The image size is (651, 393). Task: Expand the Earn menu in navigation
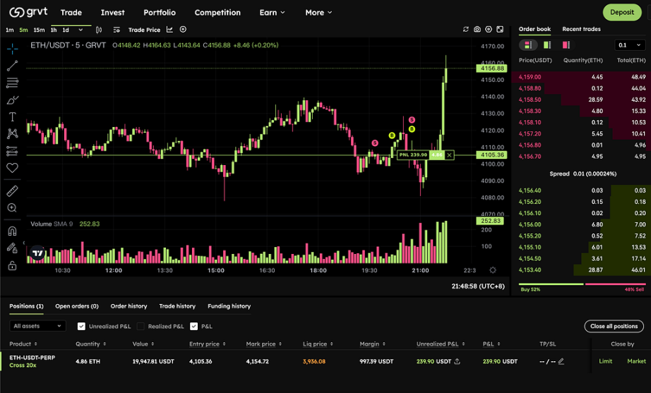272,13
